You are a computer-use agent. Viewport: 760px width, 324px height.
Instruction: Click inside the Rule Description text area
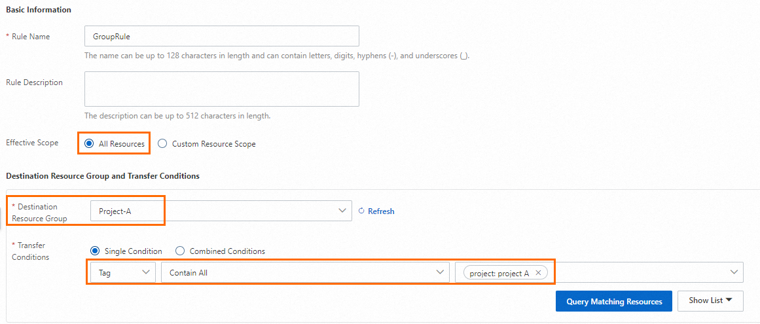tap(222, 89)
